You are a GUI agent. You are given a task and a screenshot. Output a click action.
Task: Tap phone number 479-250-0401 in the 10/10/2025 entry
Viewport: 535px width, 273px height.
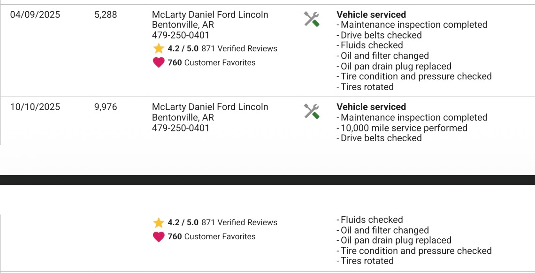pyautogui.click(x=181, y=128)
